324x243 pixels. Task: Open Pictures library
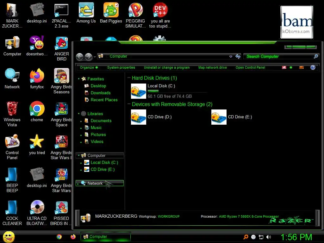[x=98, y=135]
